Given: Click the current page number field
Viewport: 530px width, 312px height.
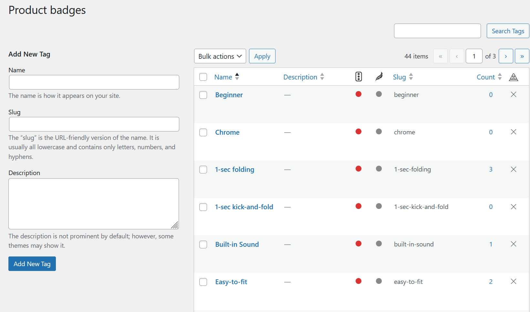Looking at the screenshot, I should 474,56.
